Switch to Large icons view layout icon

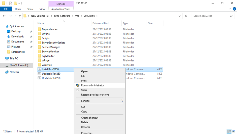234,131
